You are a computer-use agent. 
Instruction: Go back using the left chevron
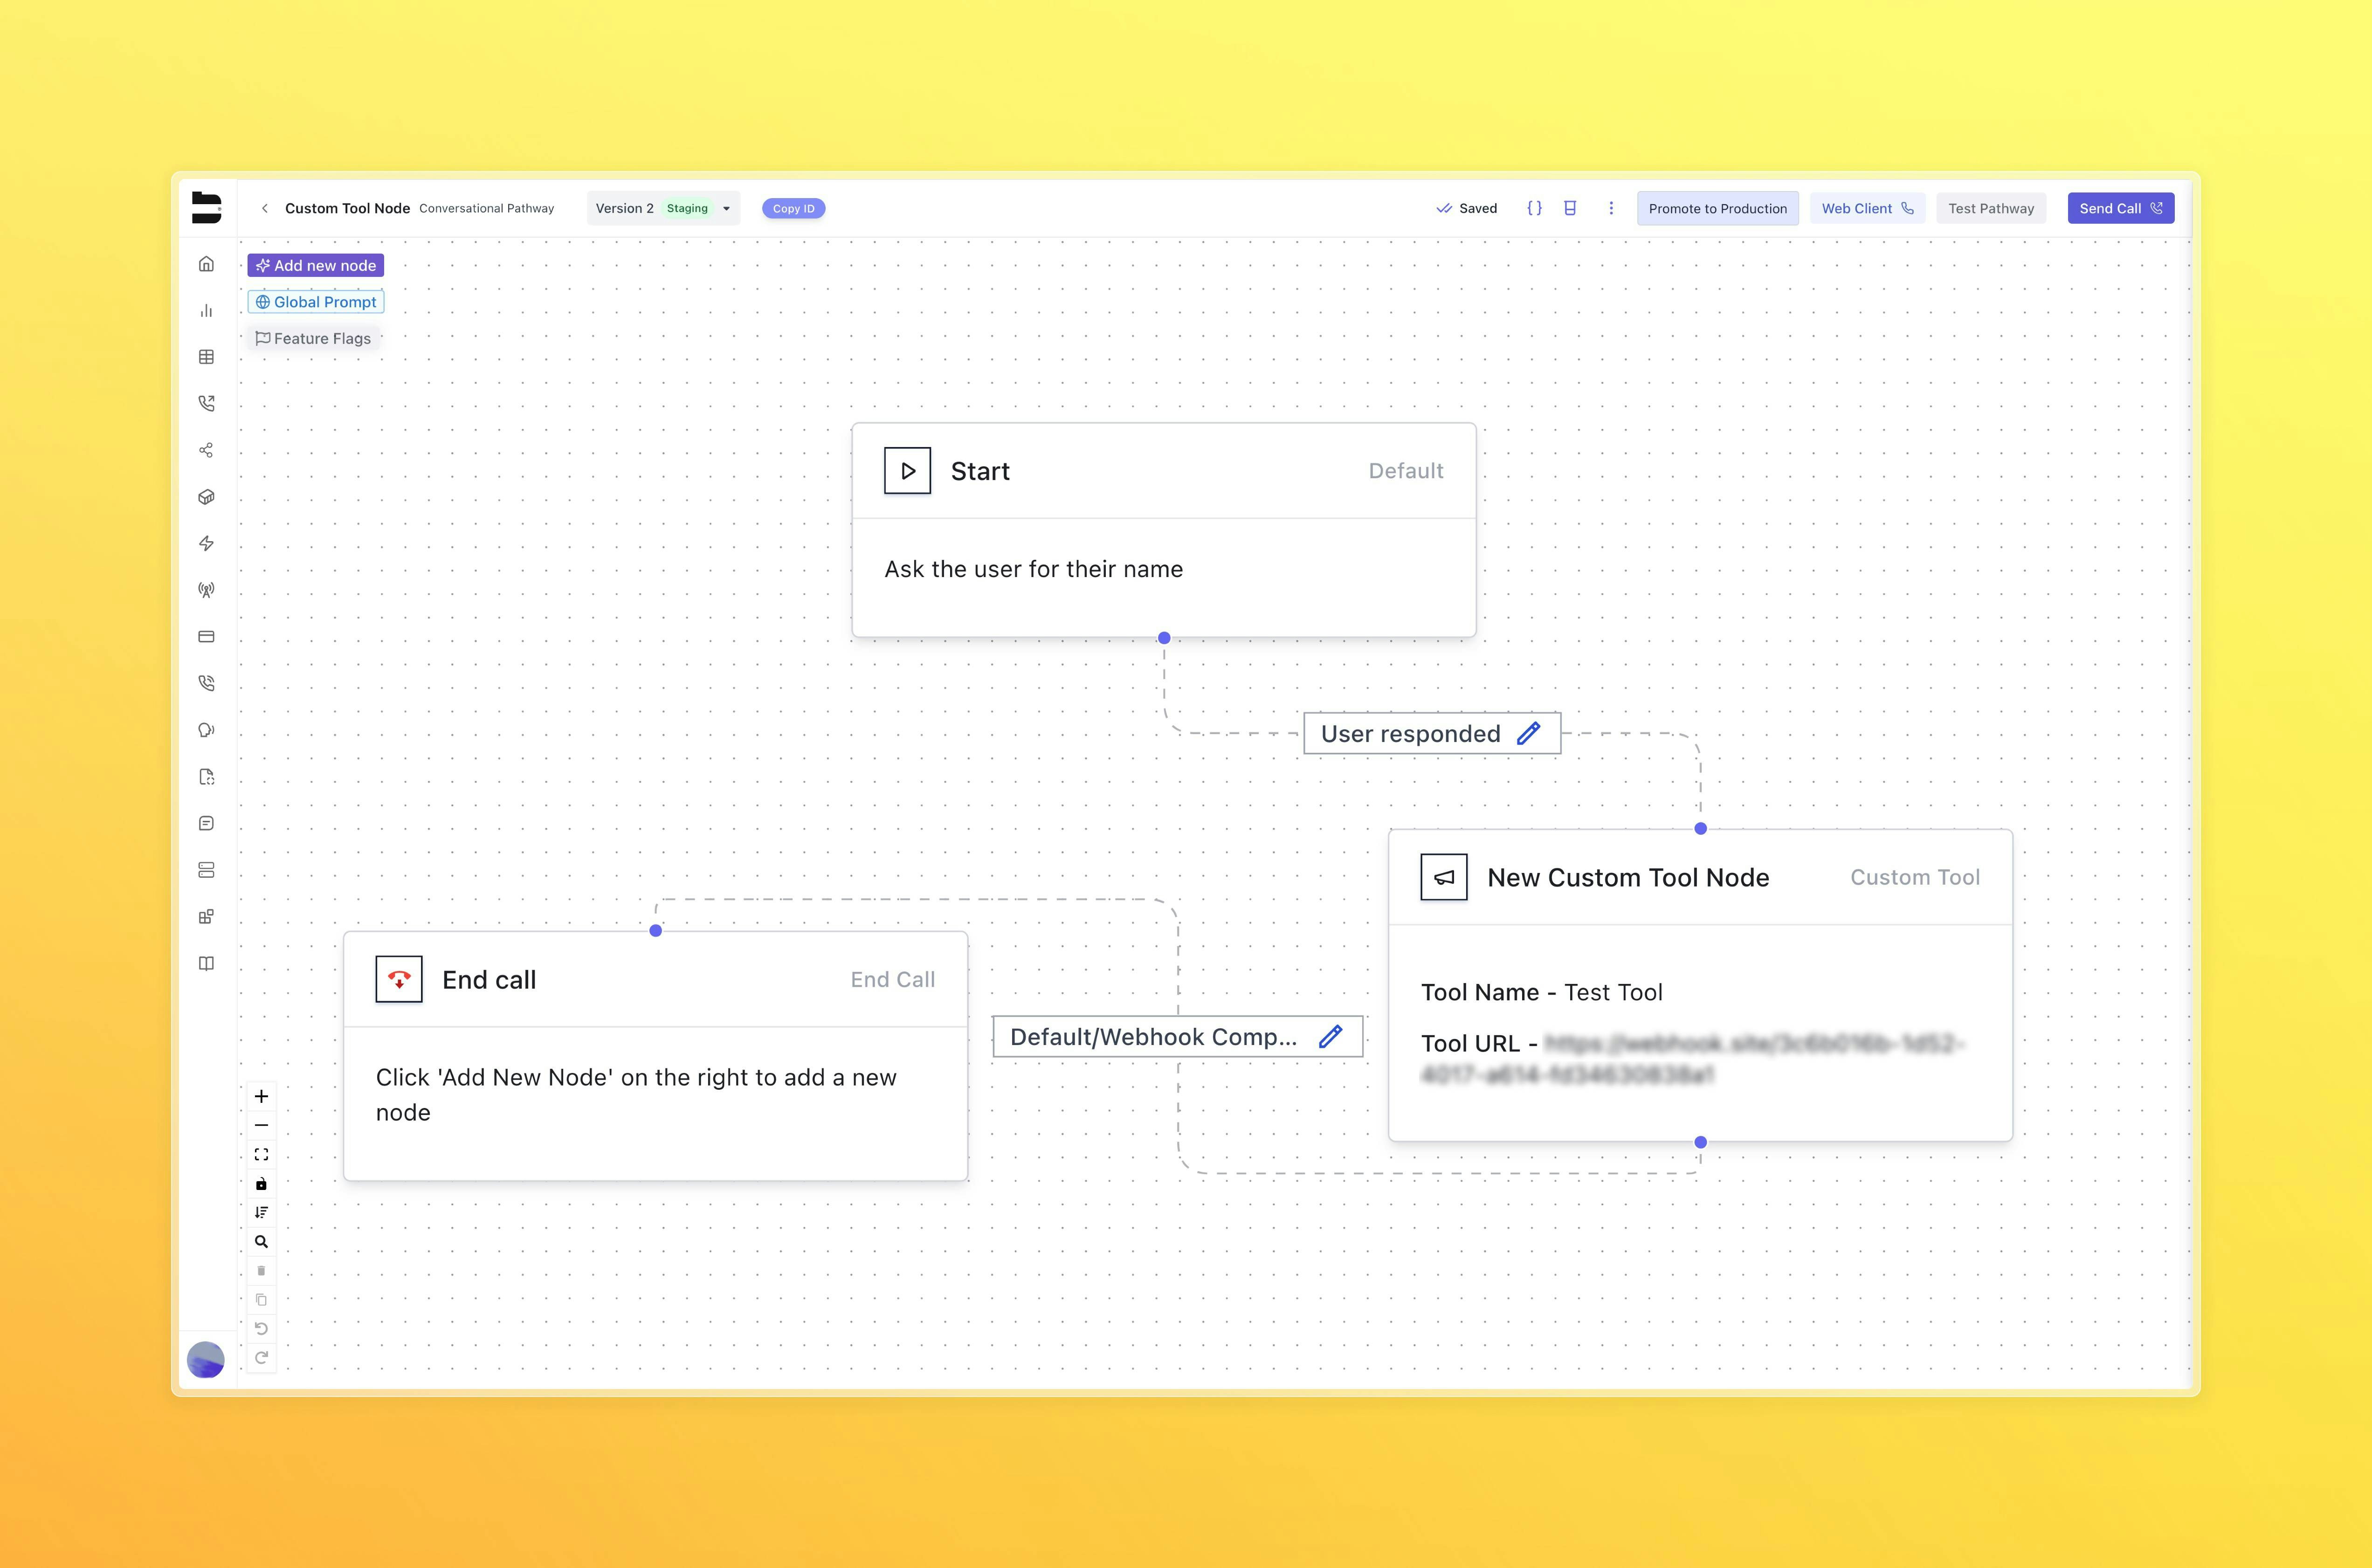click(264, 208)
